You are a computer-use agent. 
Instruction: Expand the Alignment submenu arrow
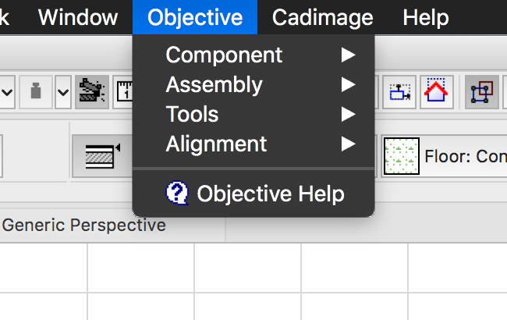click(x=348, y=144)
